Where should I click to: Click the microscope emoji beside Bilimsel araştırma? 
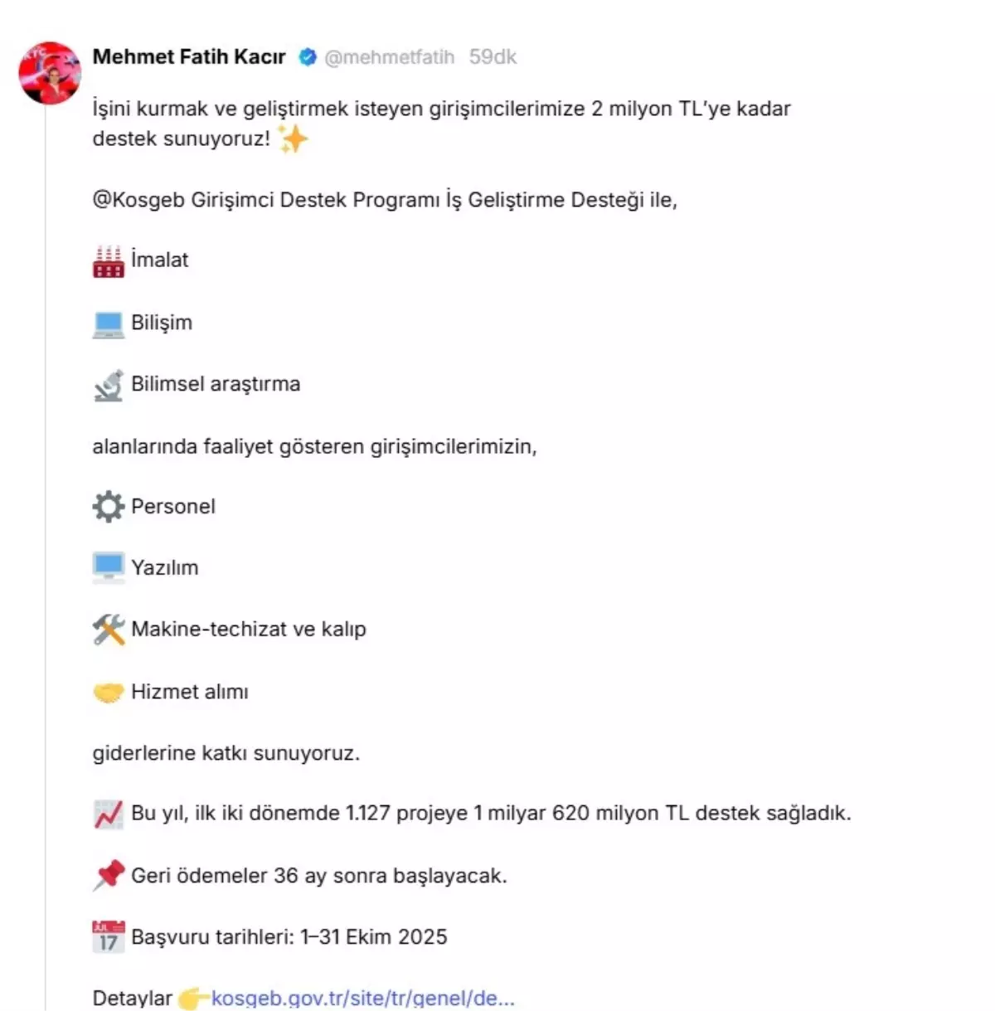(109, 385)
